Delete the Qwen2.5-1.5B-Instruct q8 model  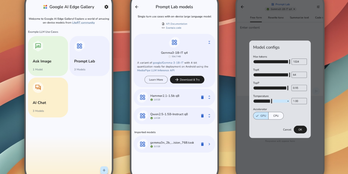(202, 116)
